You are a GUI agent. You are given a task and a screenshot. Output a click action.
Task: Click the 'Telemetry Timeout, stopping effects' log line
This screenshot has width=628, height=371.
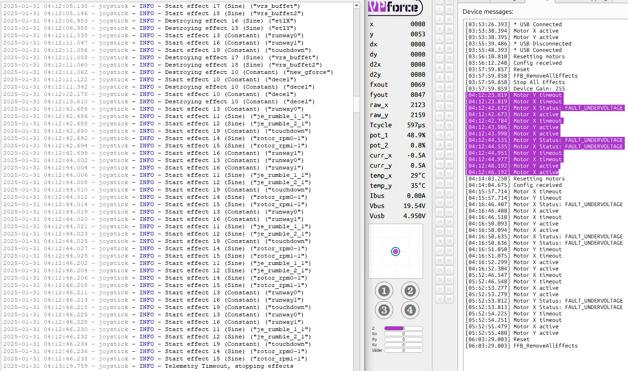148,366
